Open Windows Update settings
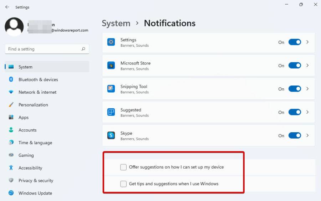 (47, 193)
